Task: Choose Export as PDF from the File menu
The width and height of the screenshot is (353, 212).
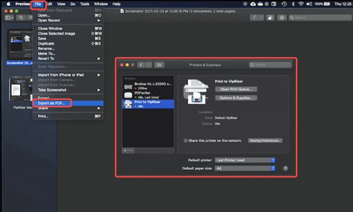Action: click(52, 103)
